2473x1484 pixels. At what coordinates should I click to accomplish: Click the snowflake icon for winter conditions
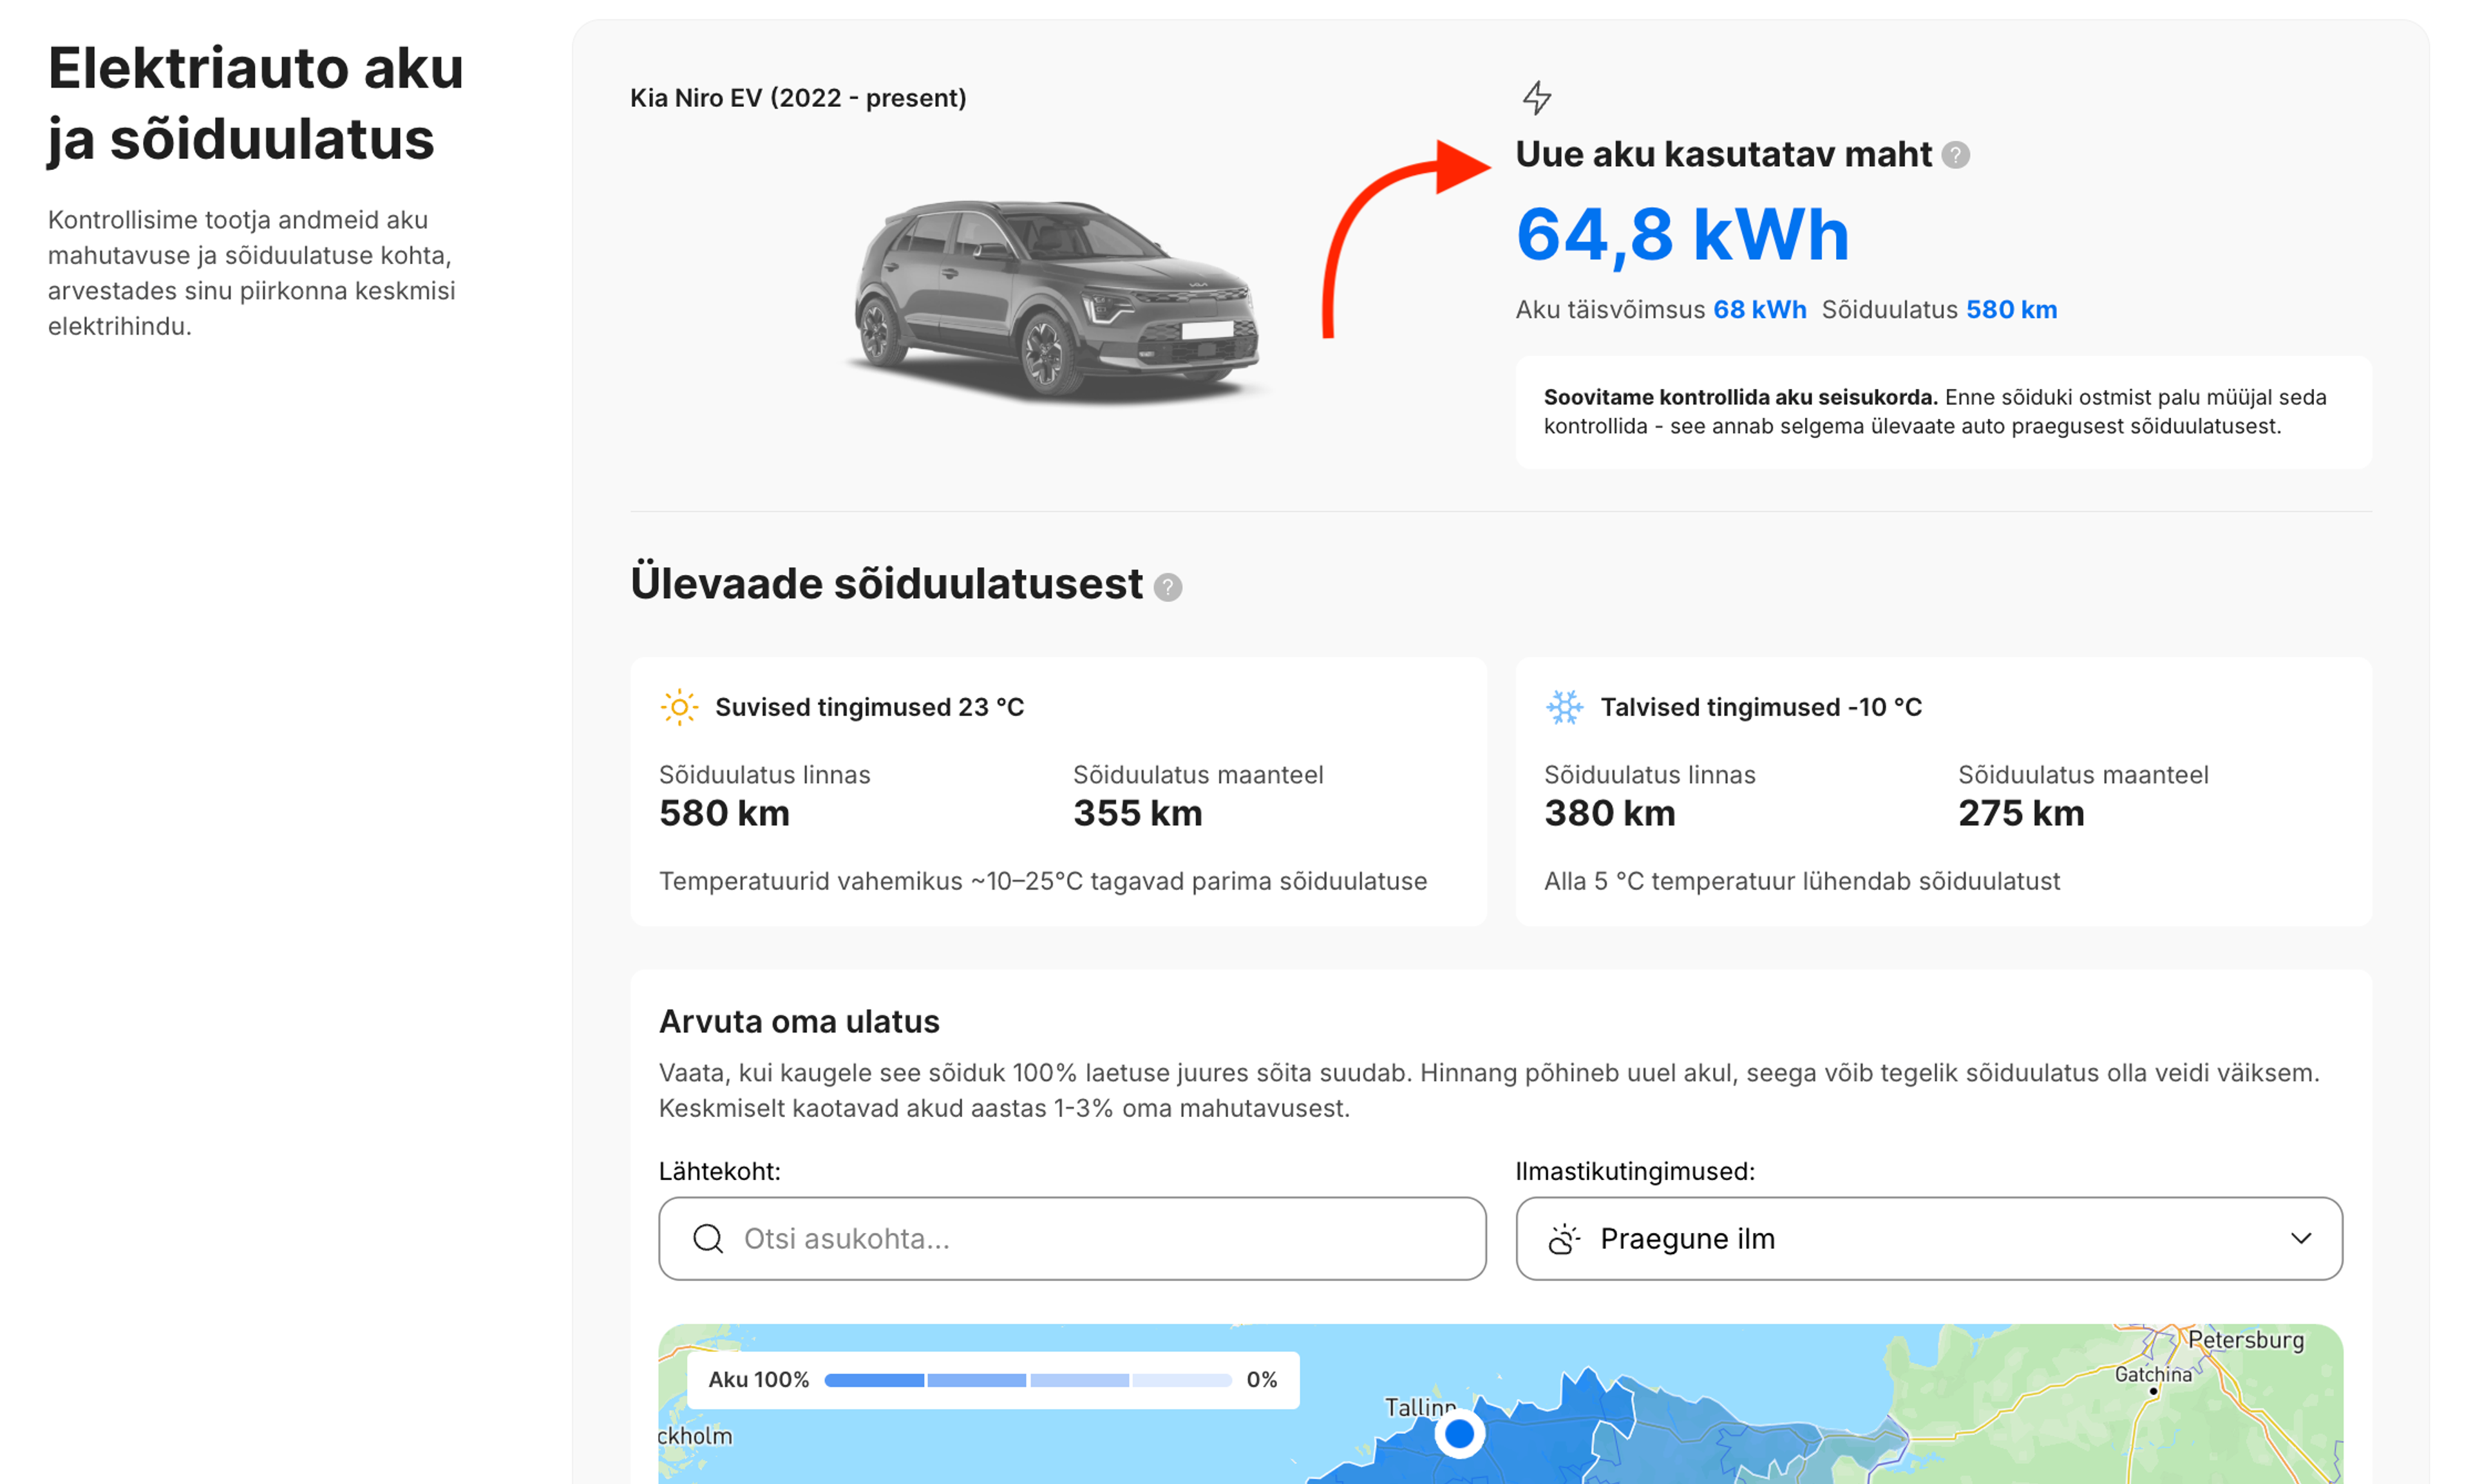1564,707
